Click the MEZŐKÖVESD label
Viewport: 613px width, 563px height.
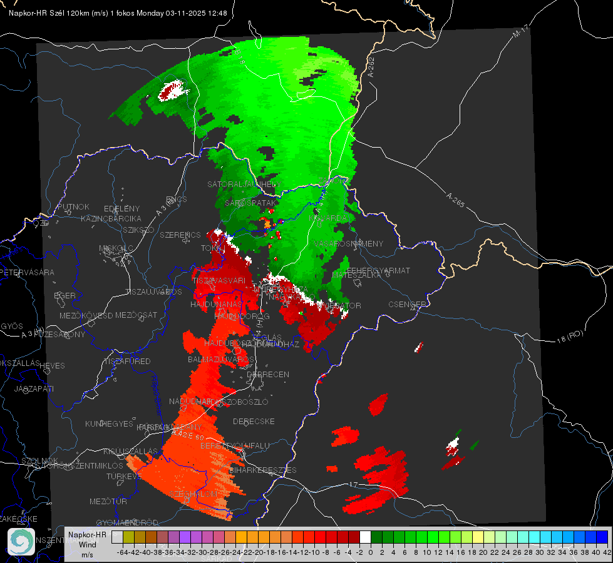point(86,315)
